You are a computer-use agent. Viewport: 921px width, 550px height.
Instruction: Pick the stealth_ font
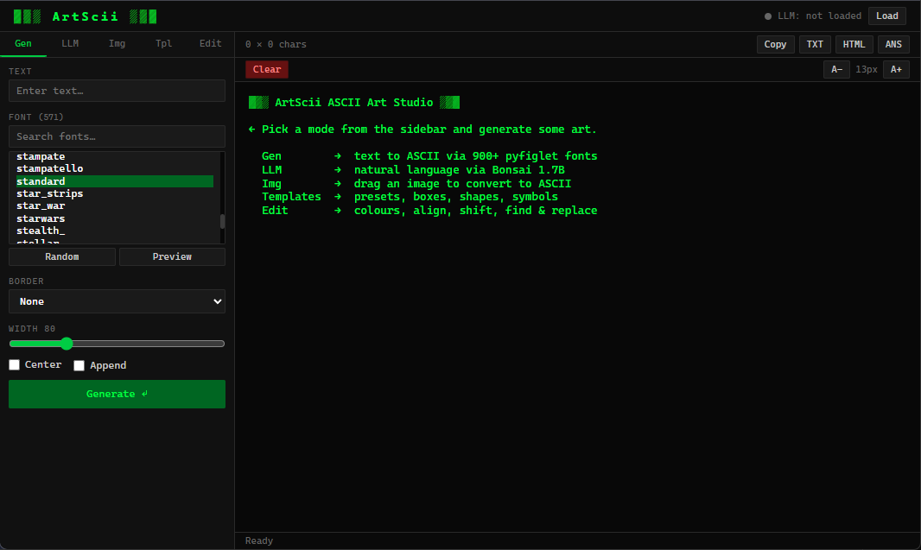[x=115, y=231]
